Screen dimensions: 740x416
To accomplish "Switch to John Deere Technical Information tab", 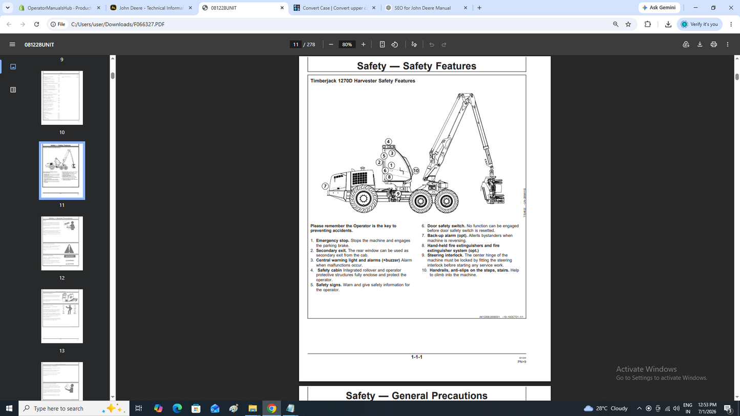I will 152,8.
